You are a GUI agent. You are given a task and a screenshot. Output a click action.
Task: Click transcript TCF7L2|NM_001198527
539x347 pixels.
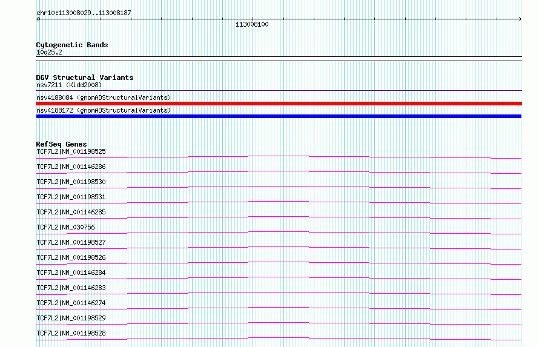point(71,242)
